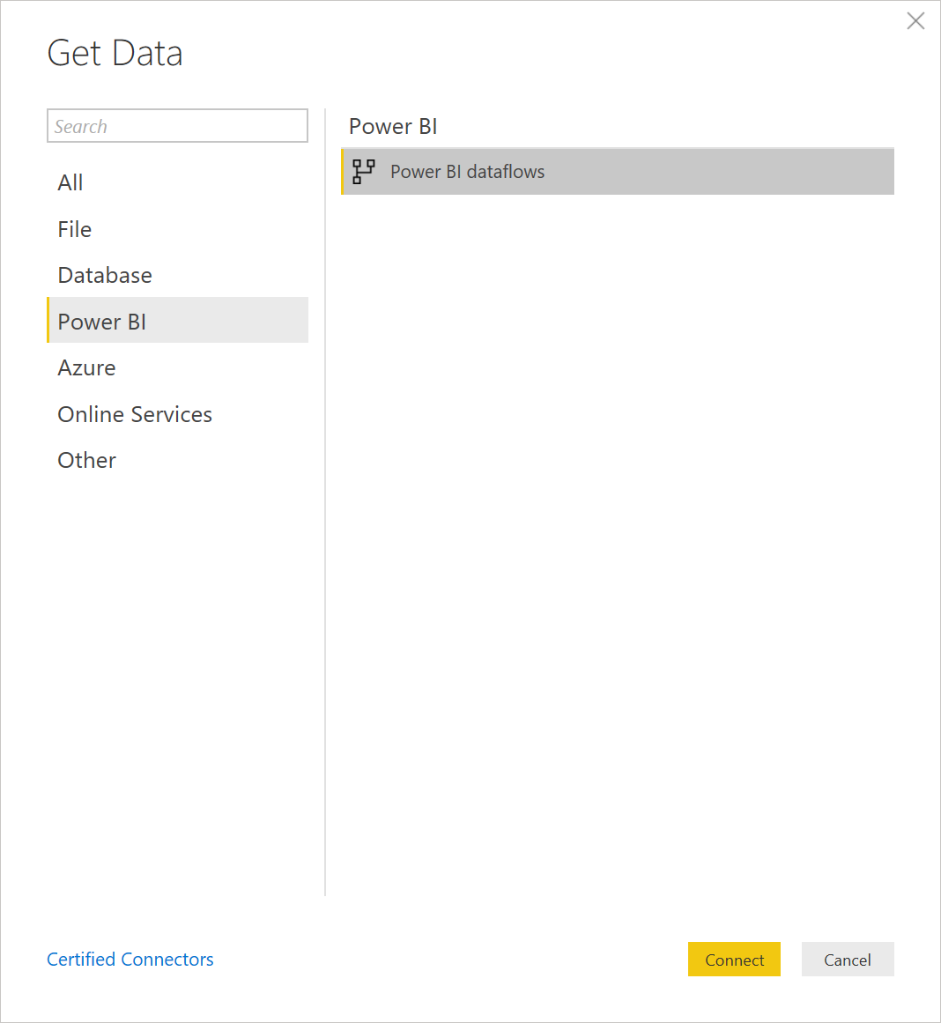The image size is (941, 1023).
Task: Open the File category
Action: click(x=74, y=229)
